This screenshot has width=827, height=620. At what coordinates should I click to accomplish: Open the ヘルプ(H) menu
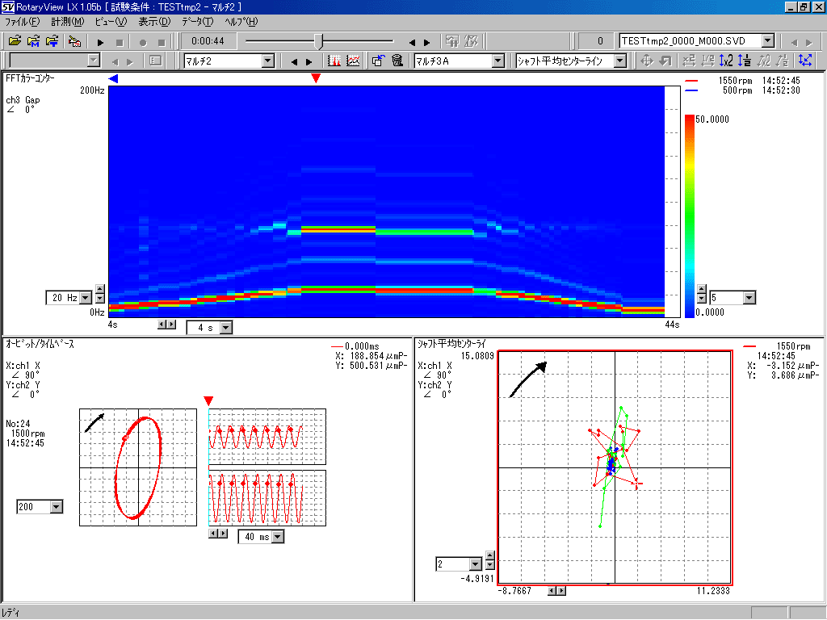coord(241,22)
